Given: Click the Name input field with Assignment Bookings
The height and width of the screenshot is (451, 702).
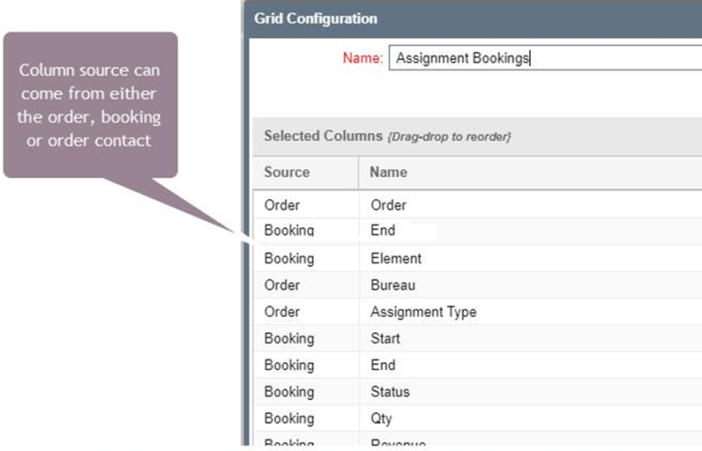Looking at the screenshot, I should click(x=545, y=57).
